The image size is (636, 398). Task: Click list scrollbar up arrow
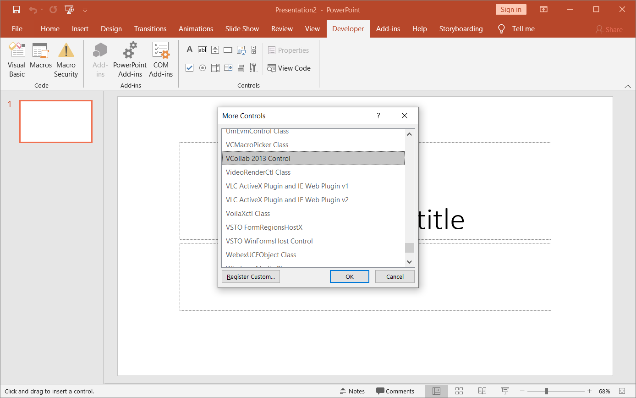pyautogui.click(x=410, y=134)
